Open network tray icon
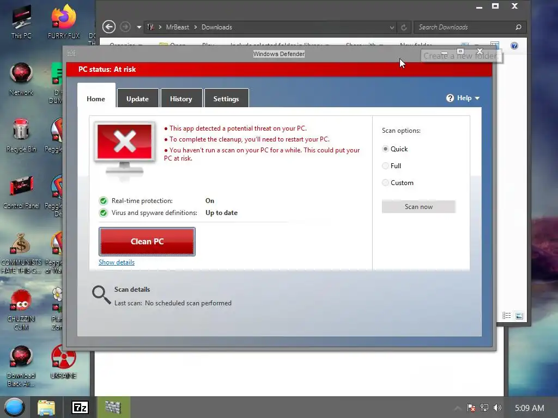558x418 pixels. click(484, 408)
